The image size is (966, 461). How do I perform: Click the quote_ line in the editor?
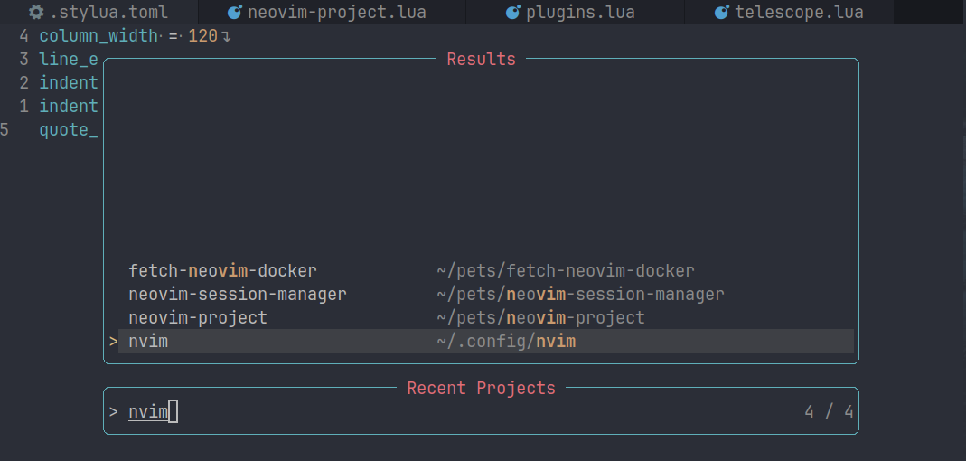(69, 130)
